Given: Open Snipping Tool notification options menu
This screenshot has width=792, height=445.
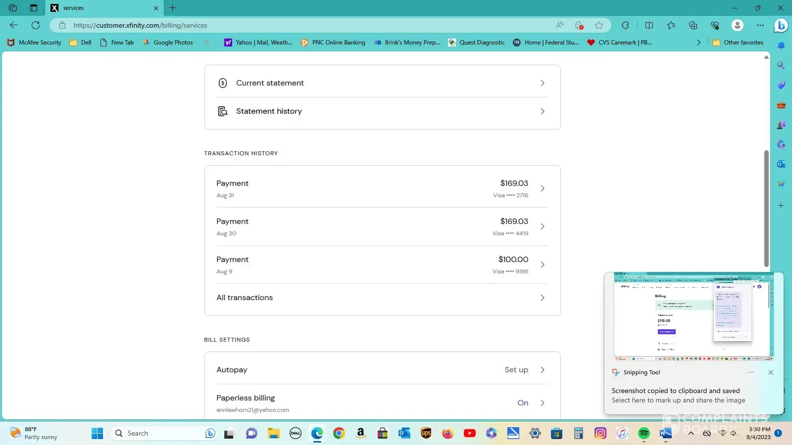Looking at the screenshot, I should click(x=751, y=372).
